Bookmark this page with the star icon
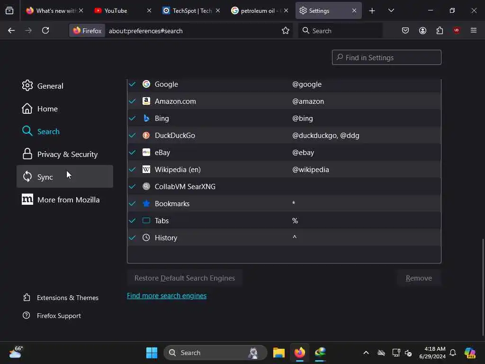The image size is (485, 364). [x=285, y=30]
